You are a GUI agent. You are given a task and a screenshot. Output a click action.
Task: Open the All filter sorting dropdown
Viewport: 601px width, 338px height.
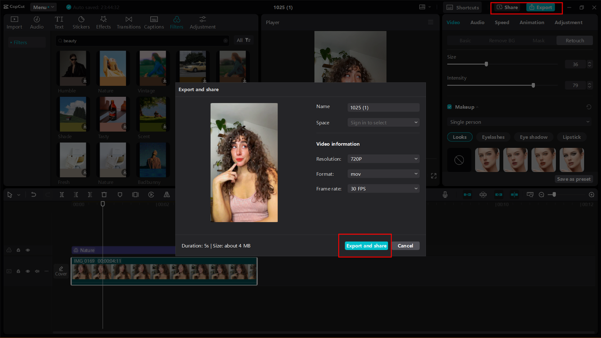click(243, 40)
